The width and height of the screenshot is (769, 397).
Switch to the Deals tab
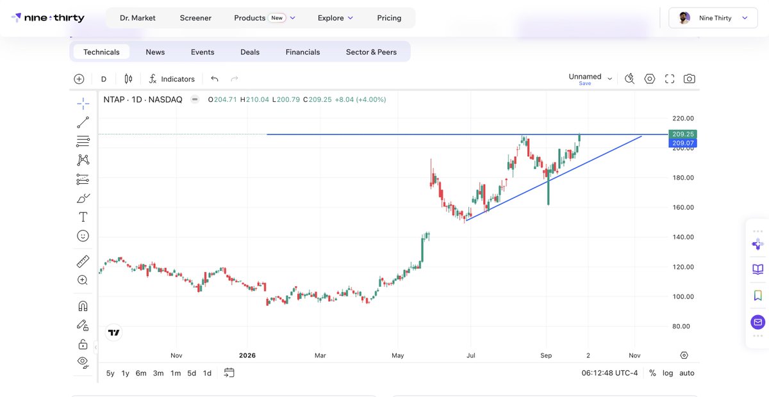[x=250, y=52]
